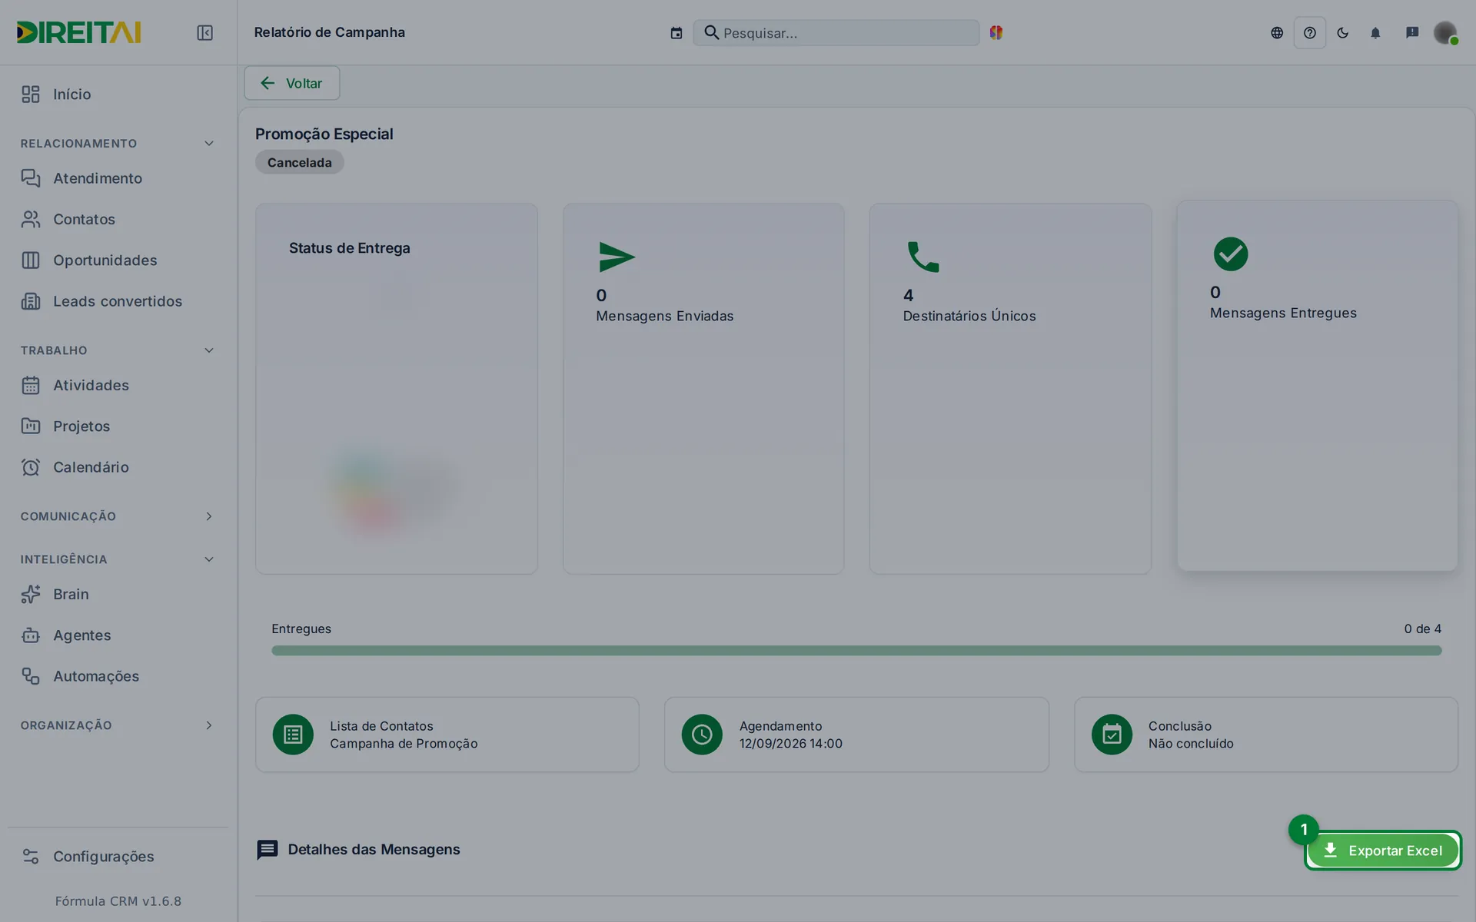Open the user avatar menu
This screenshot has height=922, width=1476.
[x=1445, y=32]
